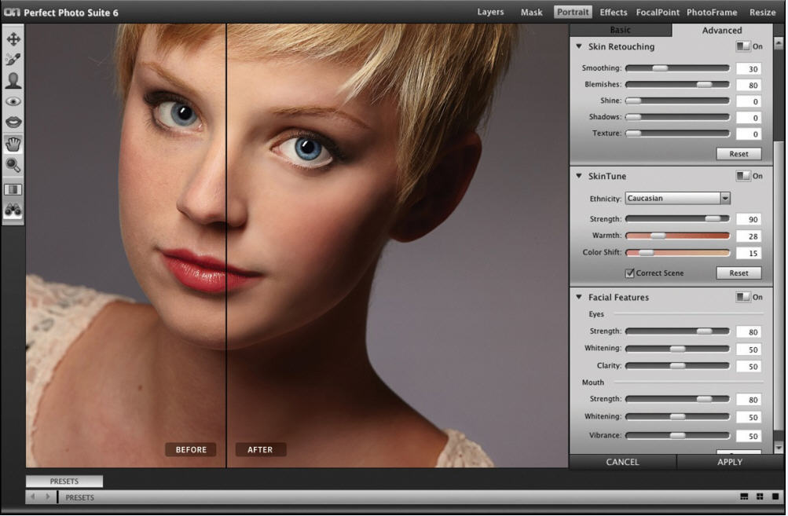Open the Layers module
Viewport: 788px width, 516px height.
(x=490, y=12)
